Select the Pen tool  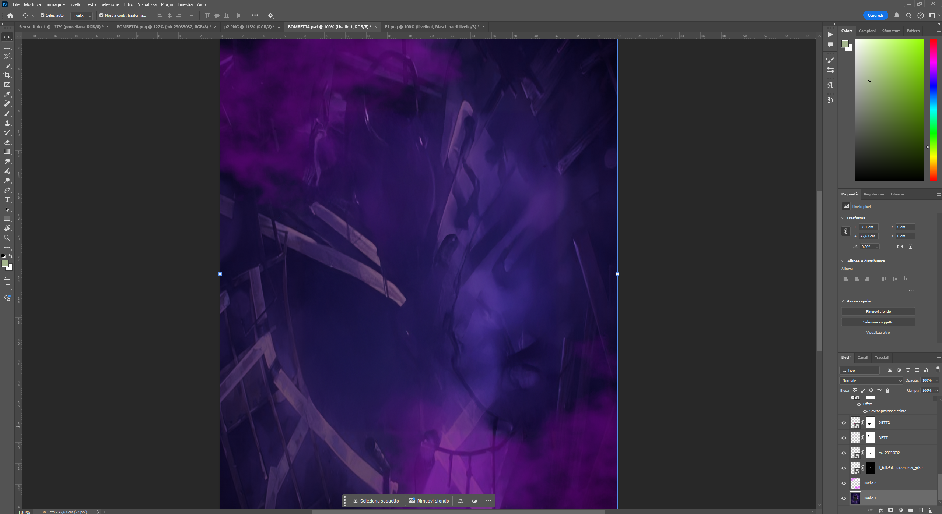click(7, 190)
